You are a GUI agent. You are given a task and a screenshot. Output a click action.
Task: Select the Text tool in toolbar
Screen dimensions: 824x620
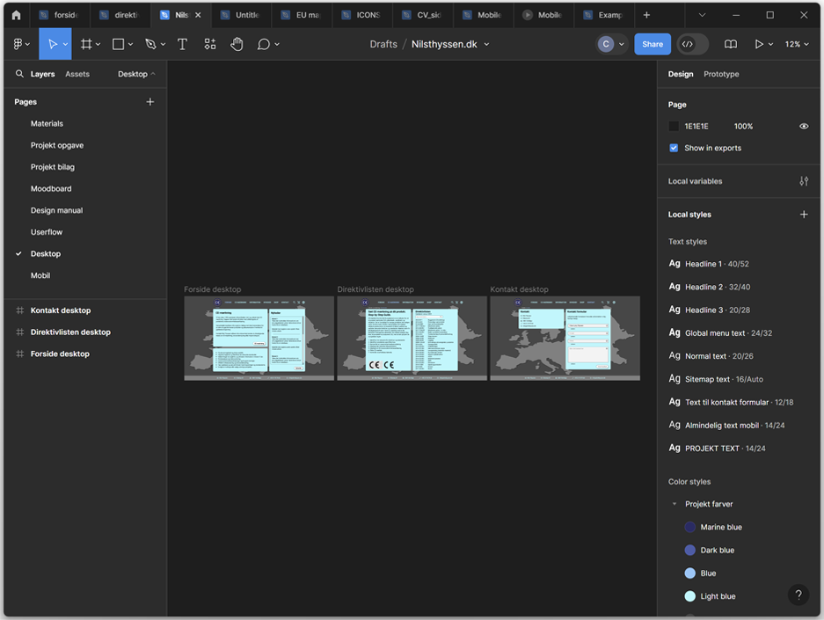[182, 44]
